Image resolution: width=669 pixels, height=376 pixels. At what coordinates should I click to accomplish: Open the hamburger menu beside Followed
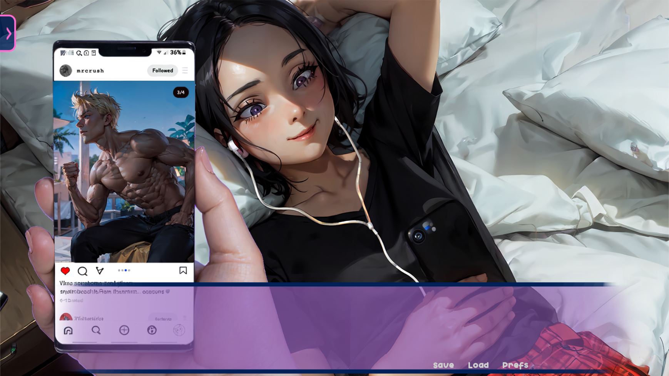[x=185, y=71]
